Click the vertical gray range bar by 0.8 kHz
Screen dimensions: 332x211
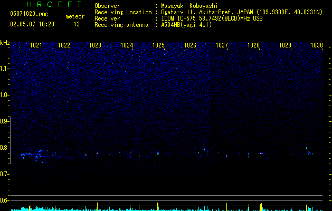10,140
